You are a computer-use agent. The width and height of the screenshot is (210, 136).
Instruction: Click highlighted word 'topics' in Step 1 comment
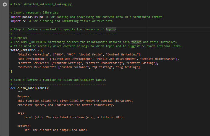(x=111, y=30)
